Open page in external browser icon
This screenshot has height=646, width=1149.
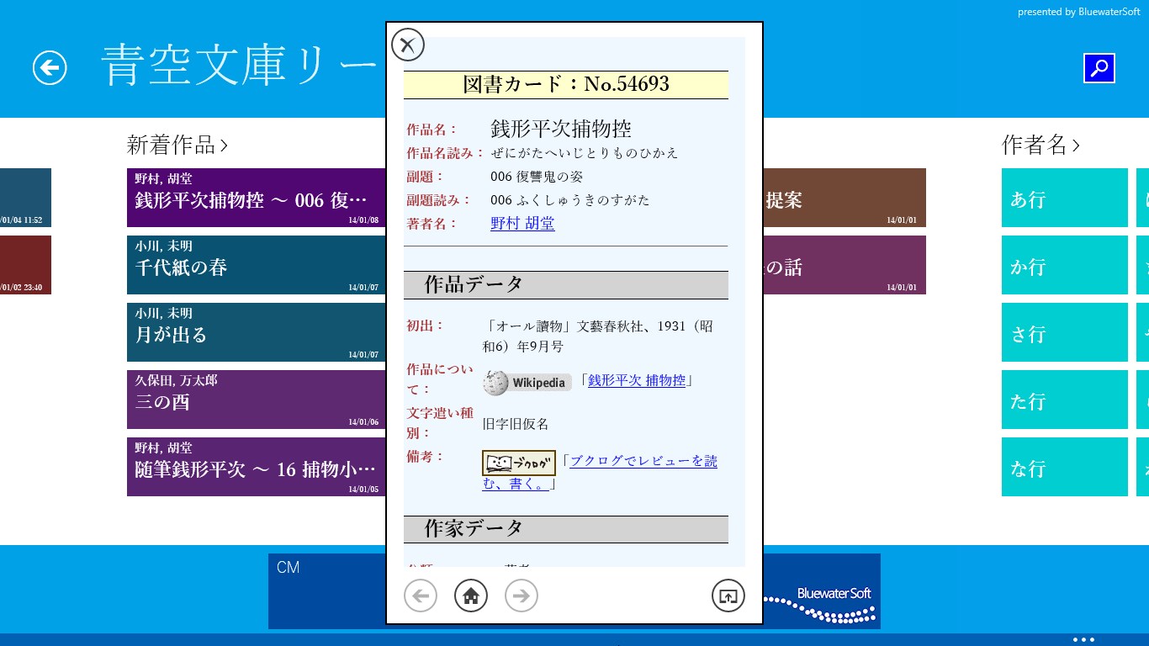tap(728, 596)
